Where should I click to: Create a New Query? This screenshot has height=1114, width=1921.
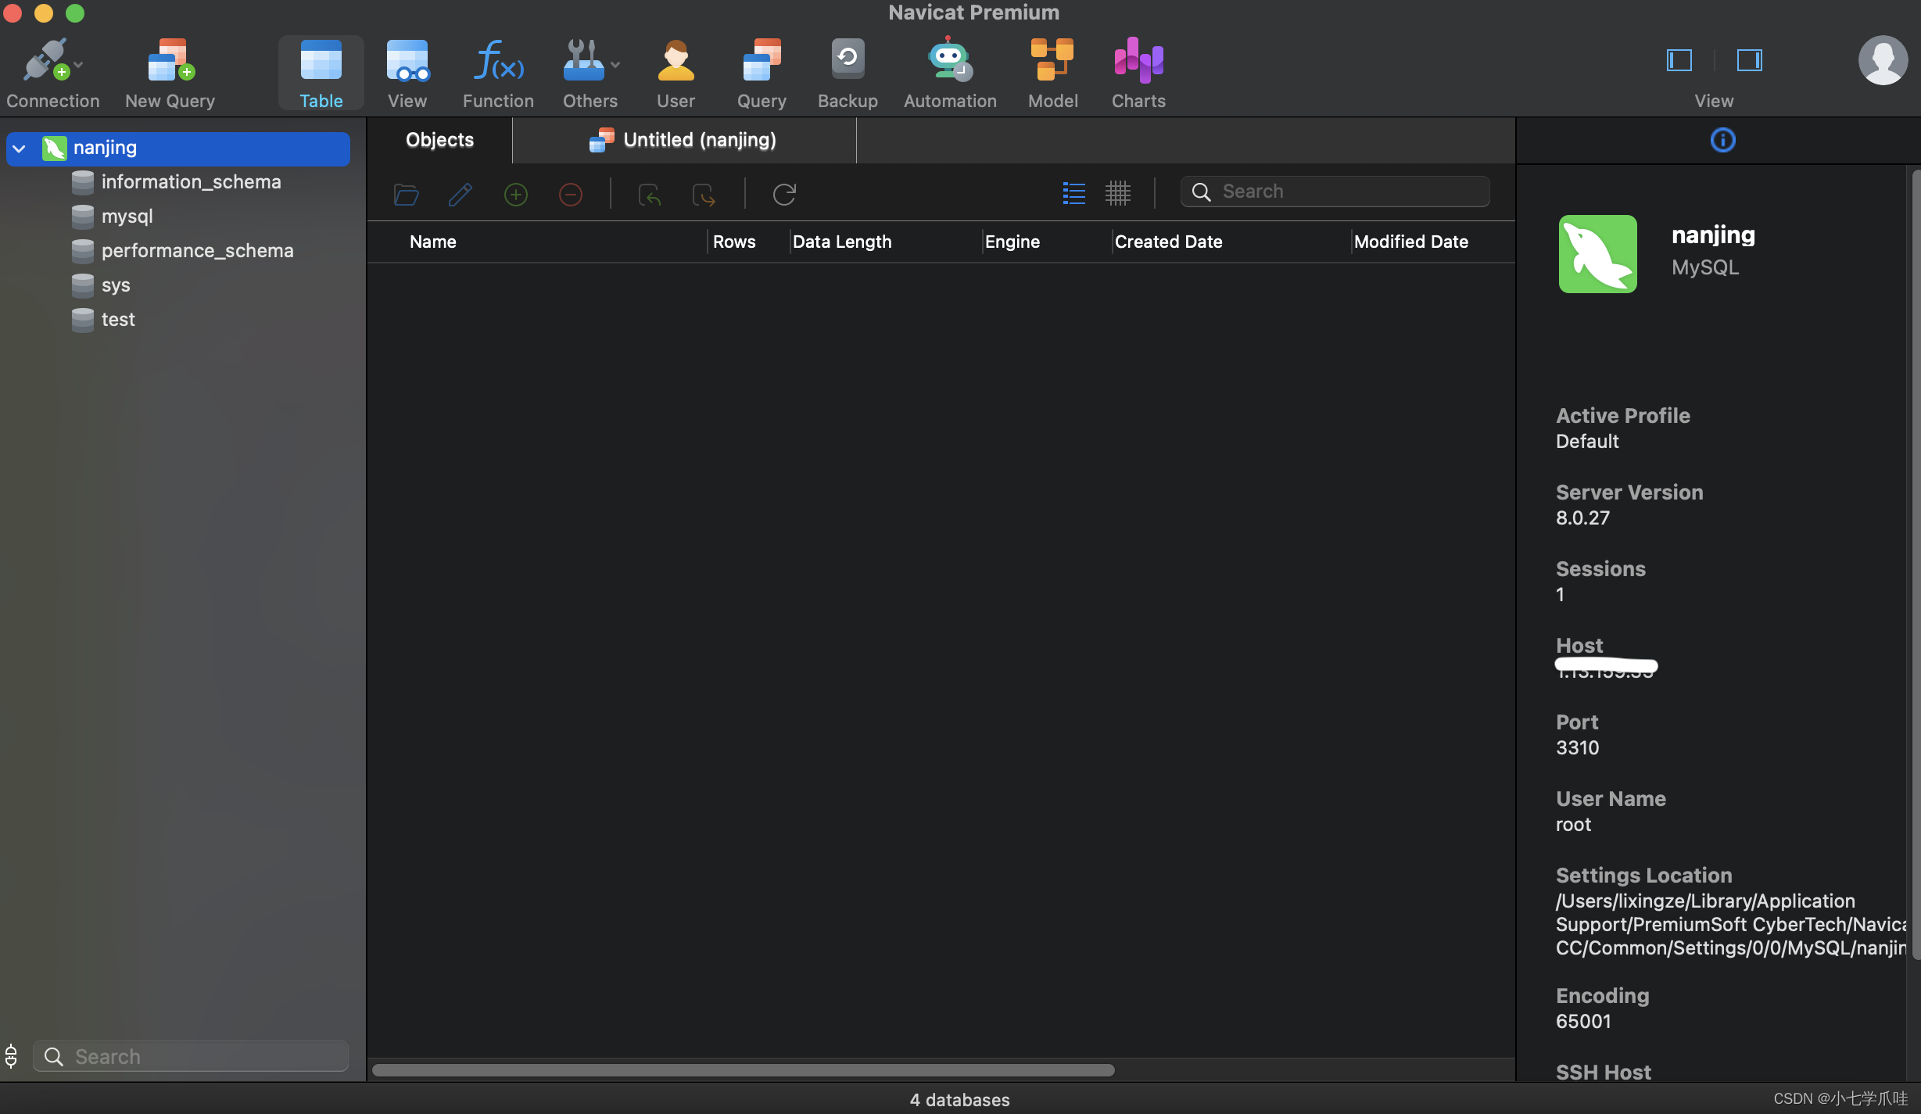(170, 74)
